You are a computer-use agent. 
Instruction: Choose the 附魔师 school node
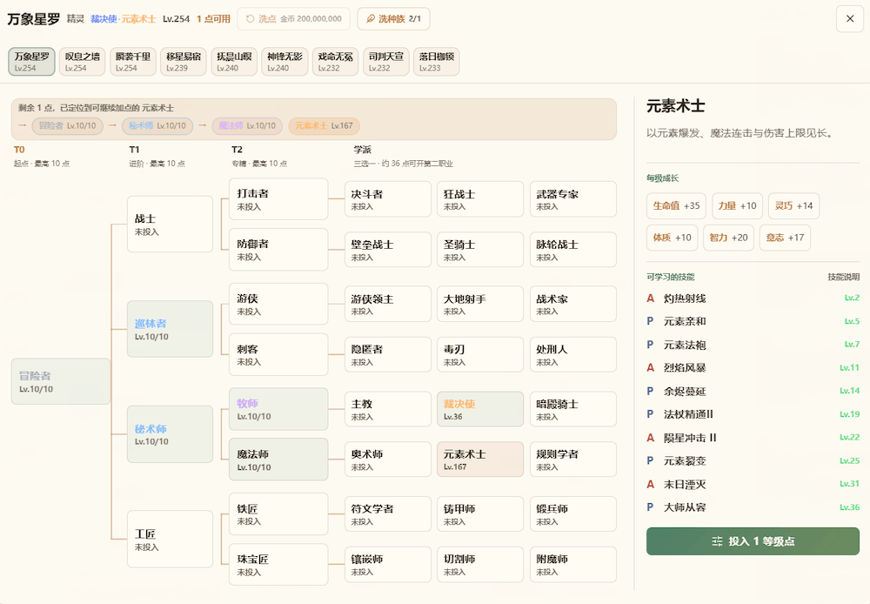pos(573,565)
